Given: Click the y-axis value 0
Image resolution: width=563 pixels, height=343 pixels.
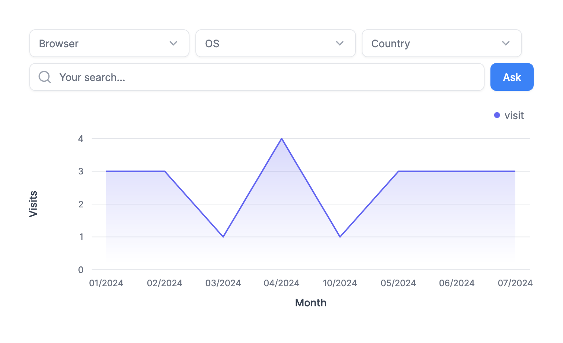Looking at the screenshot, I should pos(81,270).
